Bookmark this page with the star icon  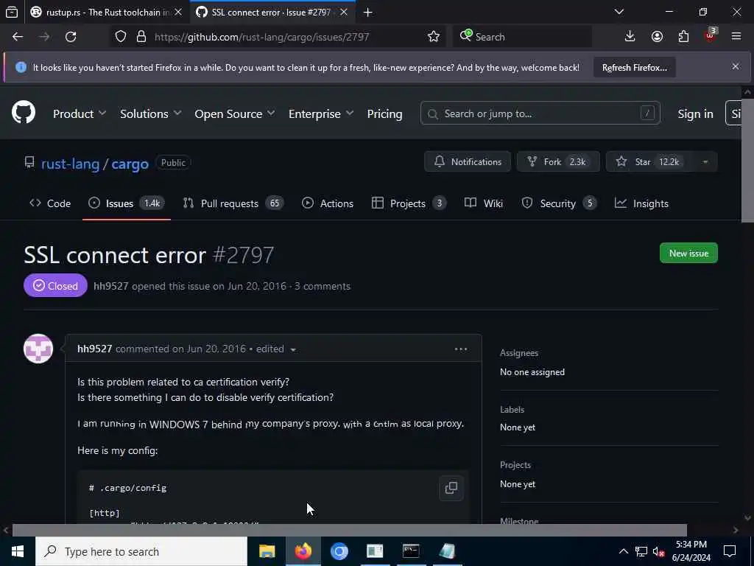click(433, 37)
